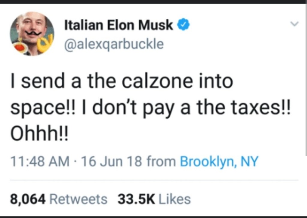
Task: Click the Italian Elon Musk profile avatar
Action: click(32, 34)
